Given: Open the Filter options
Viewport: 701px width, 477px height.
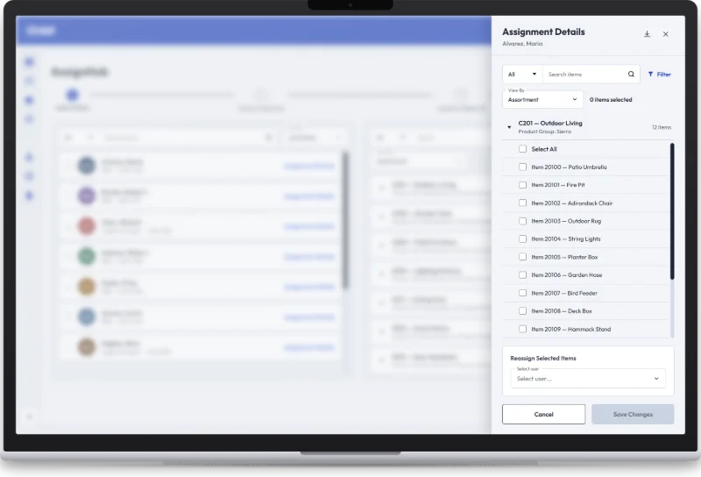Looking at the screenshot, I should pos(660,75).
